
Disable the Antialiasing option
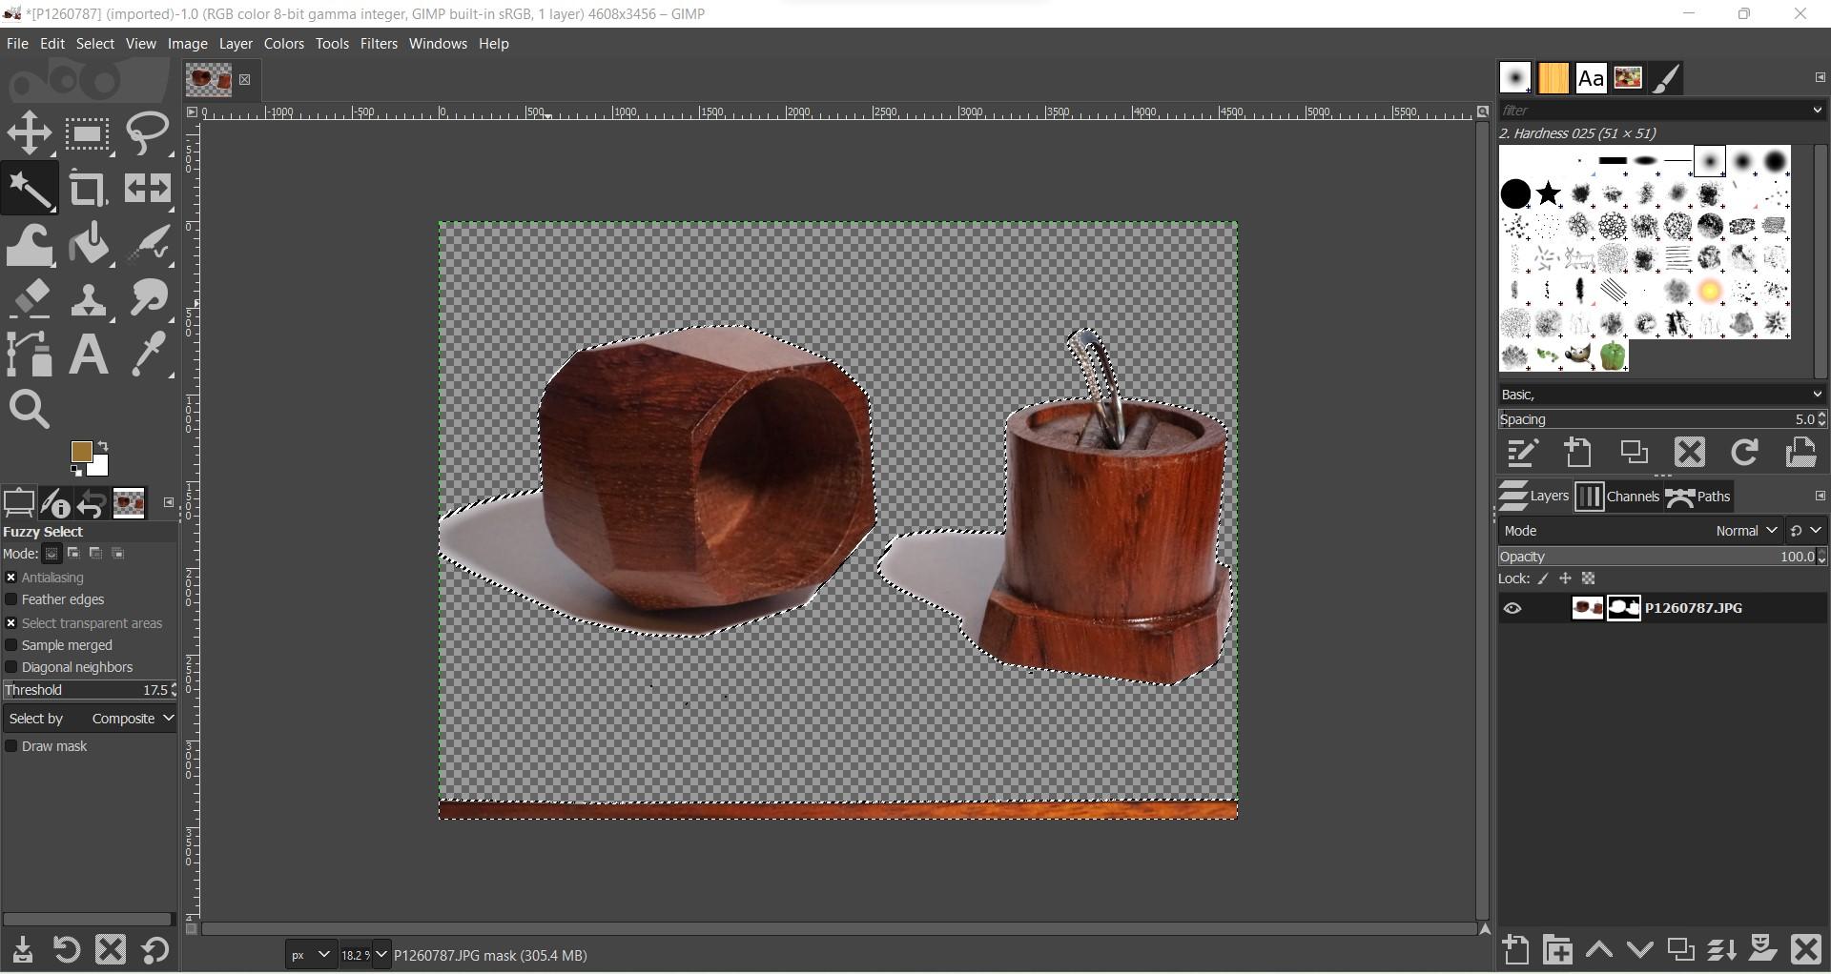10,578
